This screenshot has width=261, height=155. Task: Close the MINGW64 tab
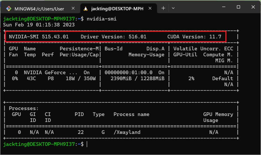pyautogui.click(x=73, y=8)
